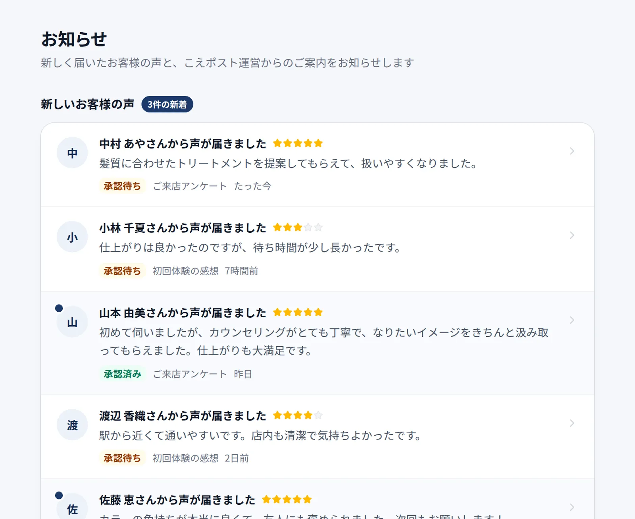Click the 2日前 timestamp
Viewport: 635px width, 519px height.
pos(237,458)
